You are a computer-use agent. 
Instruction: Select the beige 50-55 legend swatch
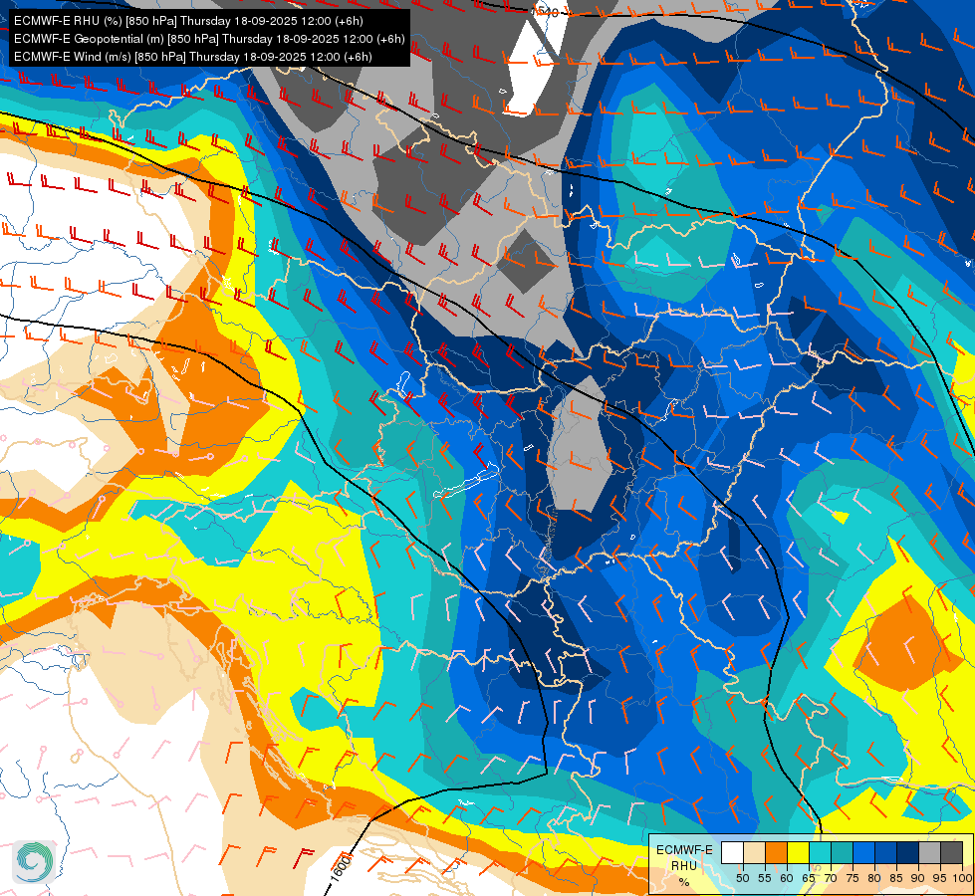tap(754, 852)
